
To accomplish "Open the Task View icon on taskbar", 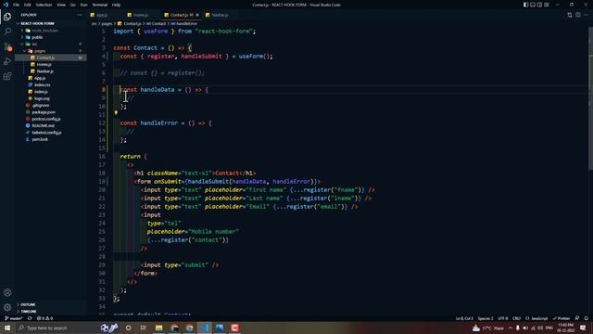I will [144, 328].
